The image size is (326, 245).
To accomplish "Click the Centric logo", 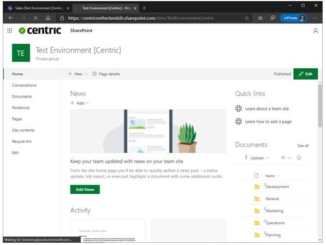I will 40,31.
